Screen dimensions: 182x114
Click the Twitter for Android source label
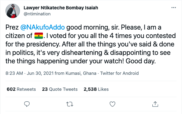point(119,73)
